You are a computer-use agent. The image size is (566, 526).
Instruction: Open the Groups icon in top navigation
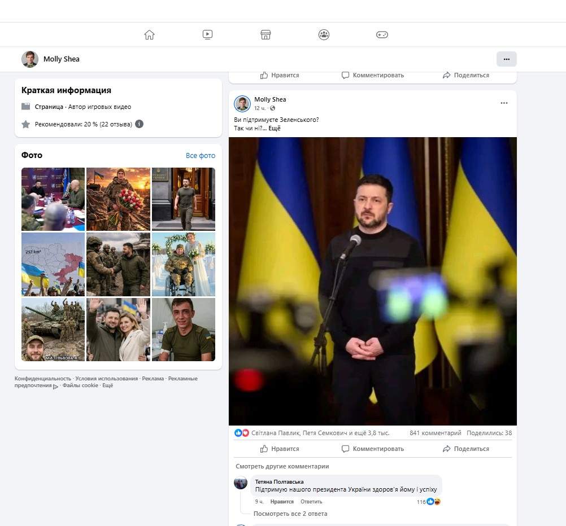(x=324, y=34)
